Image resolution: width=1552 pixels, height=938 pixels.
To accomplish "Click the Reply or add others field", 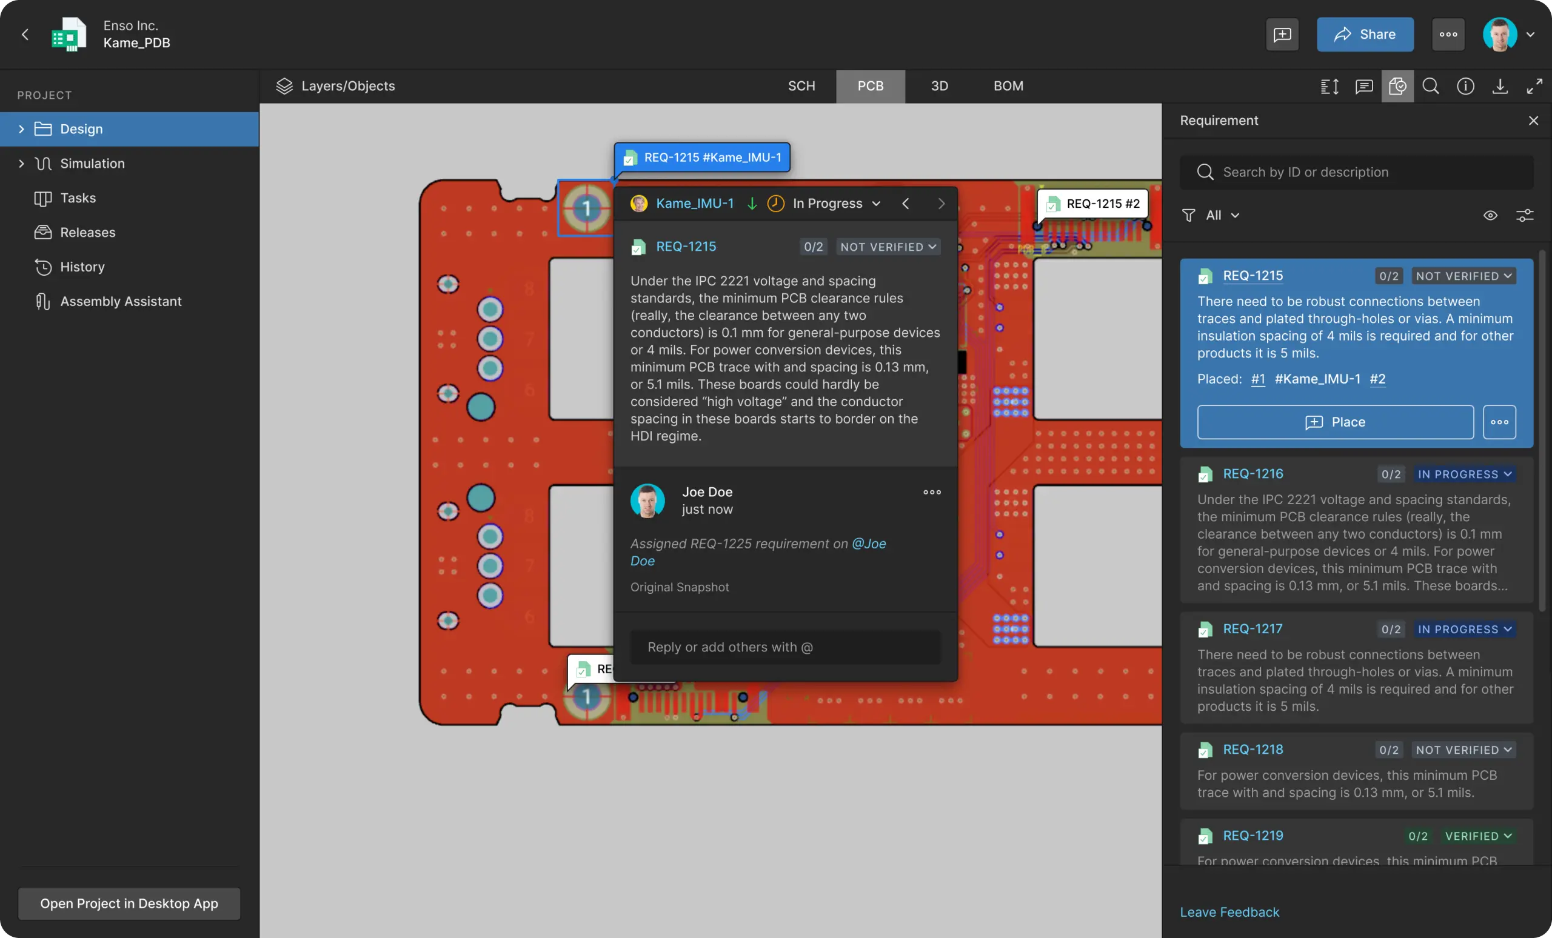I will (x=786, y=647).
